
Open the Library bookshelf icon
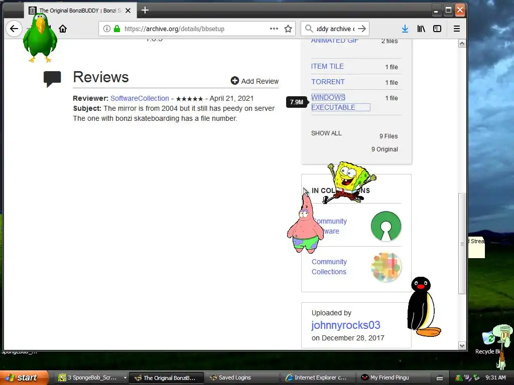click(x=421, y=29)
